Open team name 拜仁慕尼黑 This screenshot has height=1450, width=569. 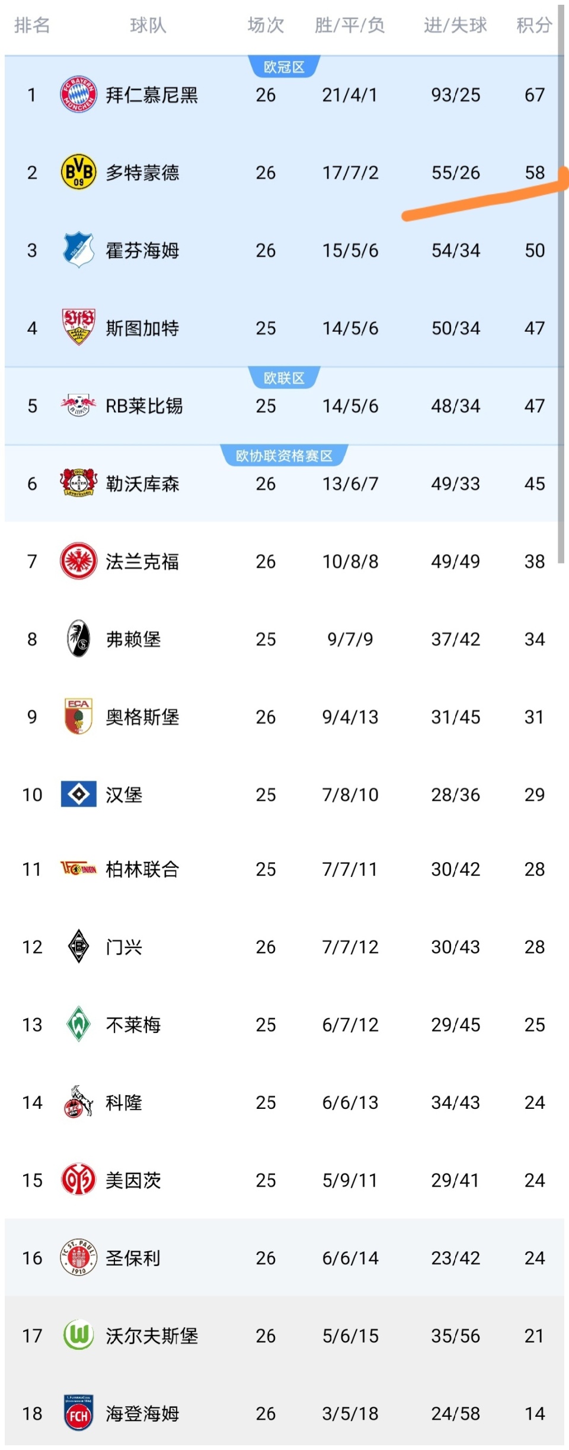coord(152,95)
